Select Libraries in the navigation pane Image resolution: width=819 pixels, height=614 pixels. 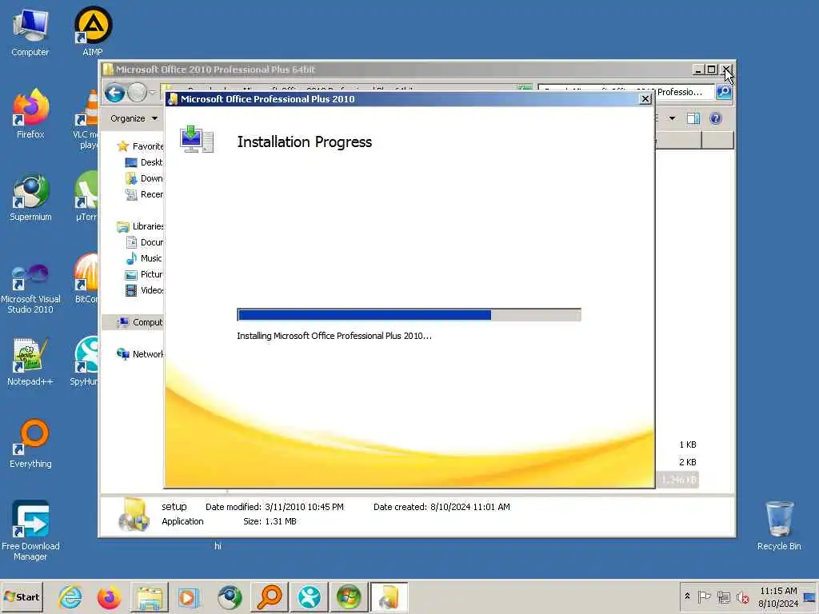pyautogui.click(x=140, y=226)
